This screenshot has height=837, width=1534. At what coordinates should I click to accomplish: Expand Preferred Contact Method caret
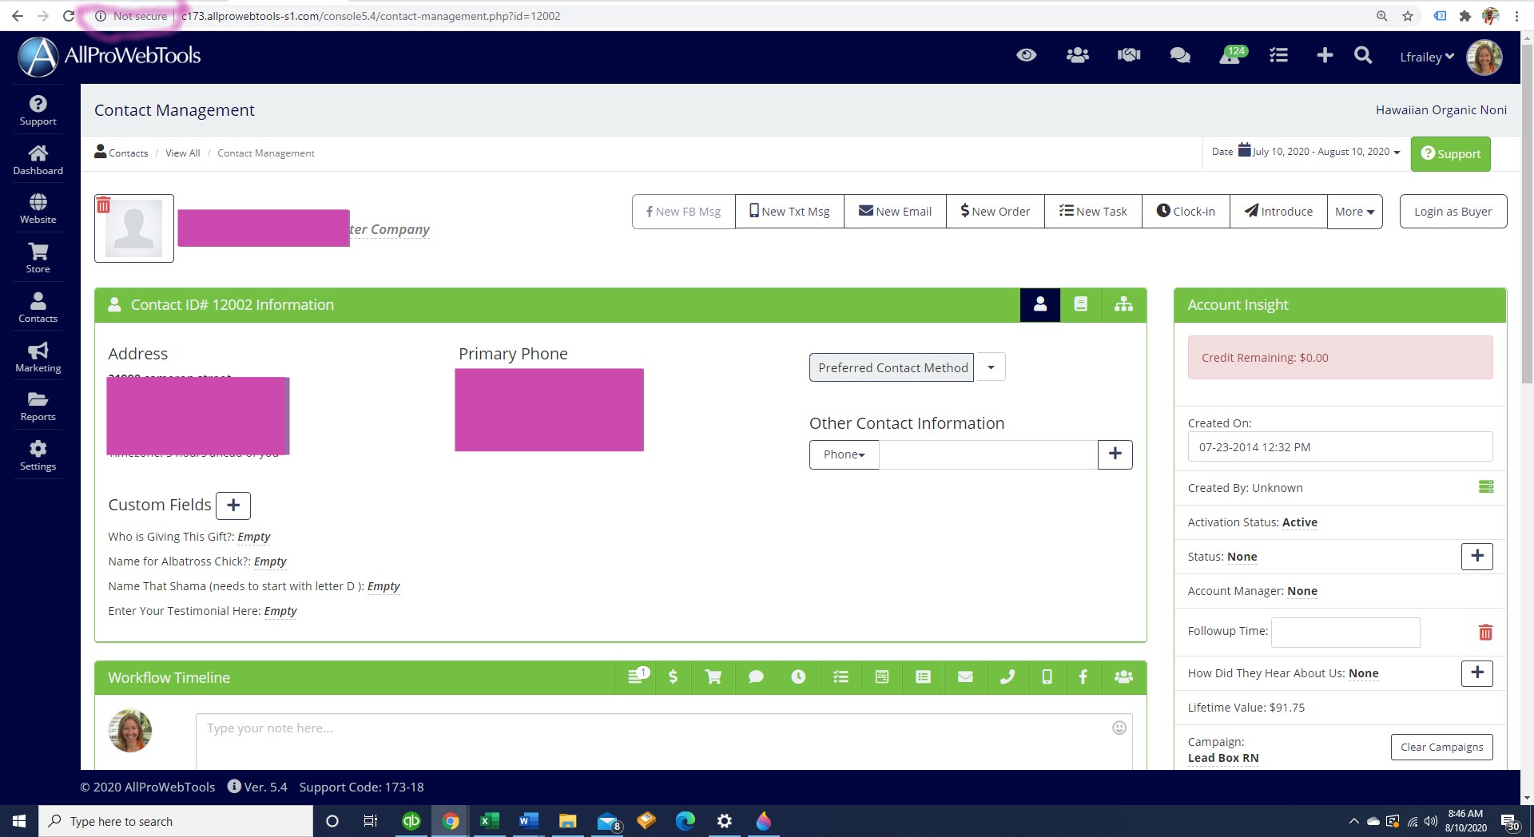pos(991,367)
